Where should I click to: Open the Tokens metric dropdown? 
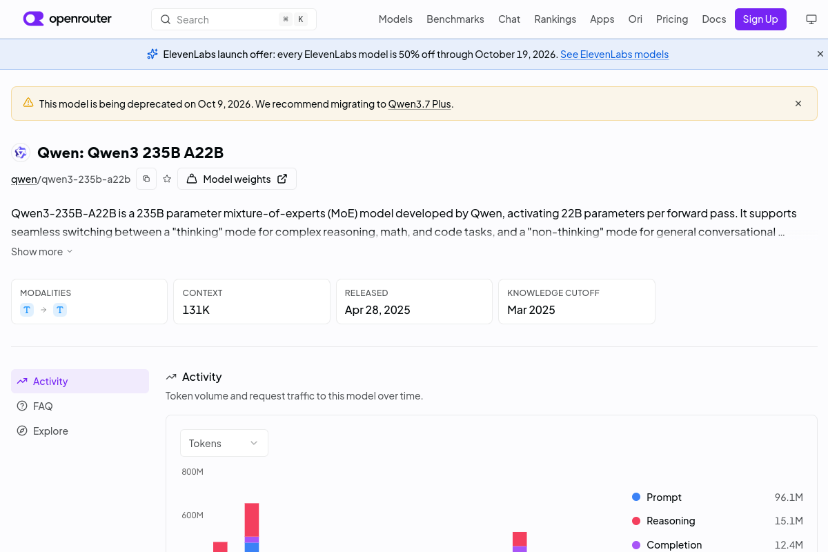224,443
